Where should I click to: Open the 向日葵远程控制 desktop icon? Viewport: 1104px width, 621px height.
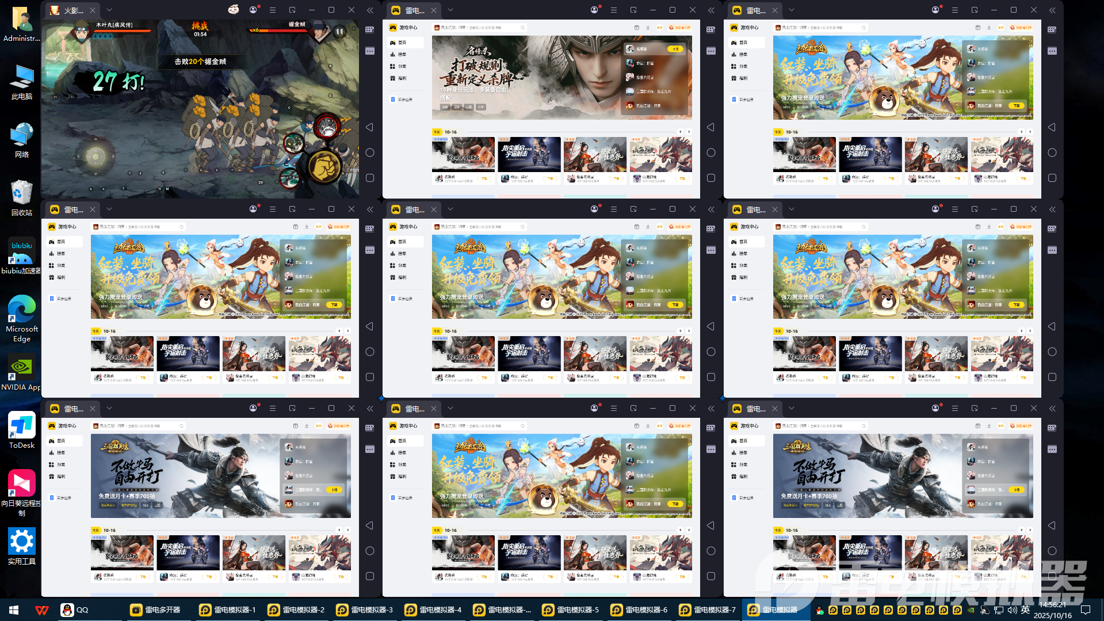click(x=21, y=493)
